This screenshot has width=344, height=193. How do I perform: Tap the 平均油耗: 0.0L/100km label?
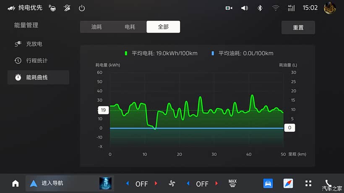246,54
